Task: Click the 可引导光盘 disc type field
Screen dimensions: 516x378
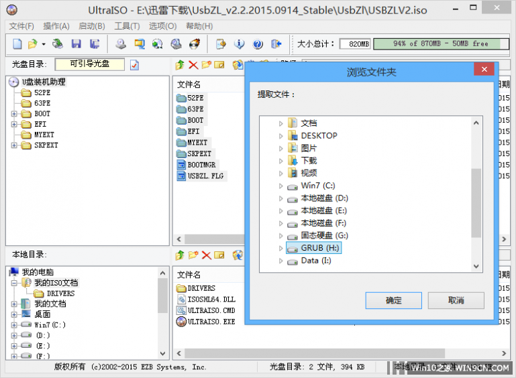Action: click(90, 64)
